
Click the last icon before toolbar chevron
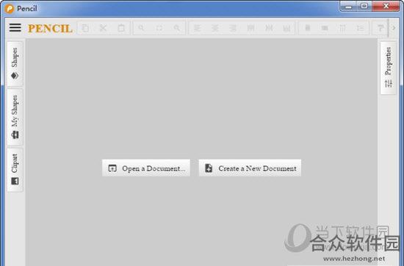click(380, 28)
